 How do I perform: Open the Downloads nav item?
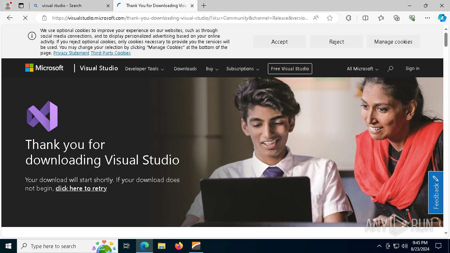click(x=185, y=69)
